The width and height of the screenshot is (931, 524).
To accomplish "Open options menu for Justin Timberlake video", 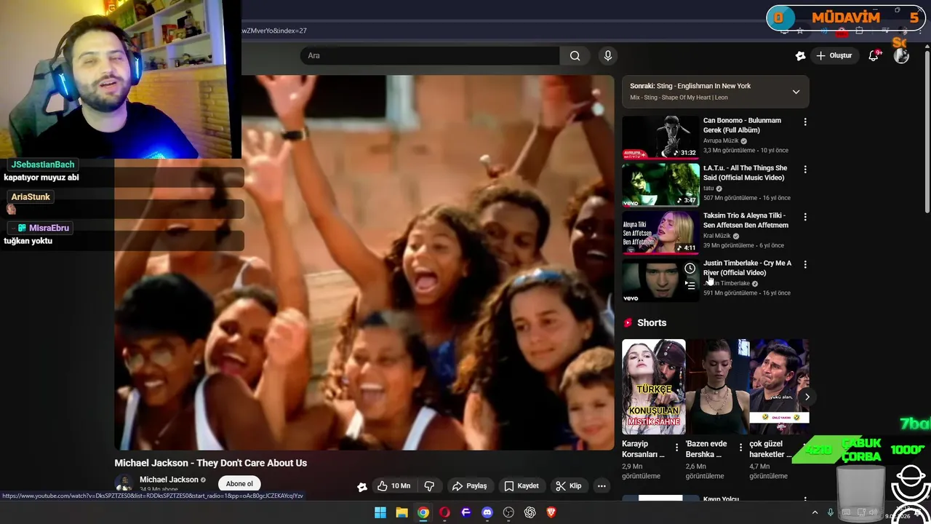I will point(804,264).
